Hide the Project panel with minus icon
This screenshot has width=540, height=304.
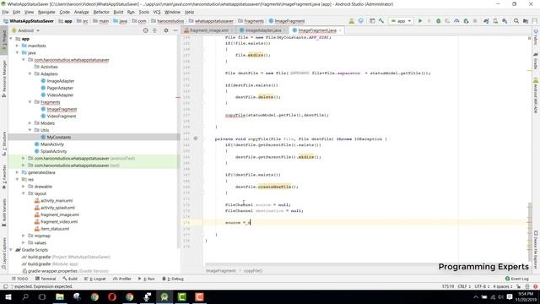point(175,30)
